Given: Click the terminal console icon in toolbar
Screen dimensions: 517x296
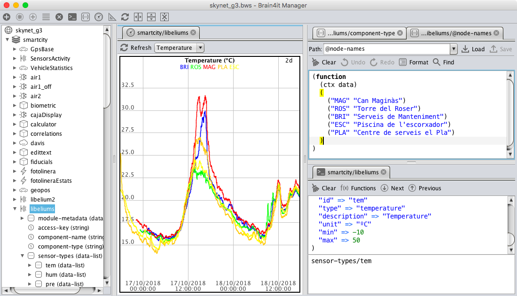Looking at the screenshot, I should pyautogui.click(x=72, y=17).
